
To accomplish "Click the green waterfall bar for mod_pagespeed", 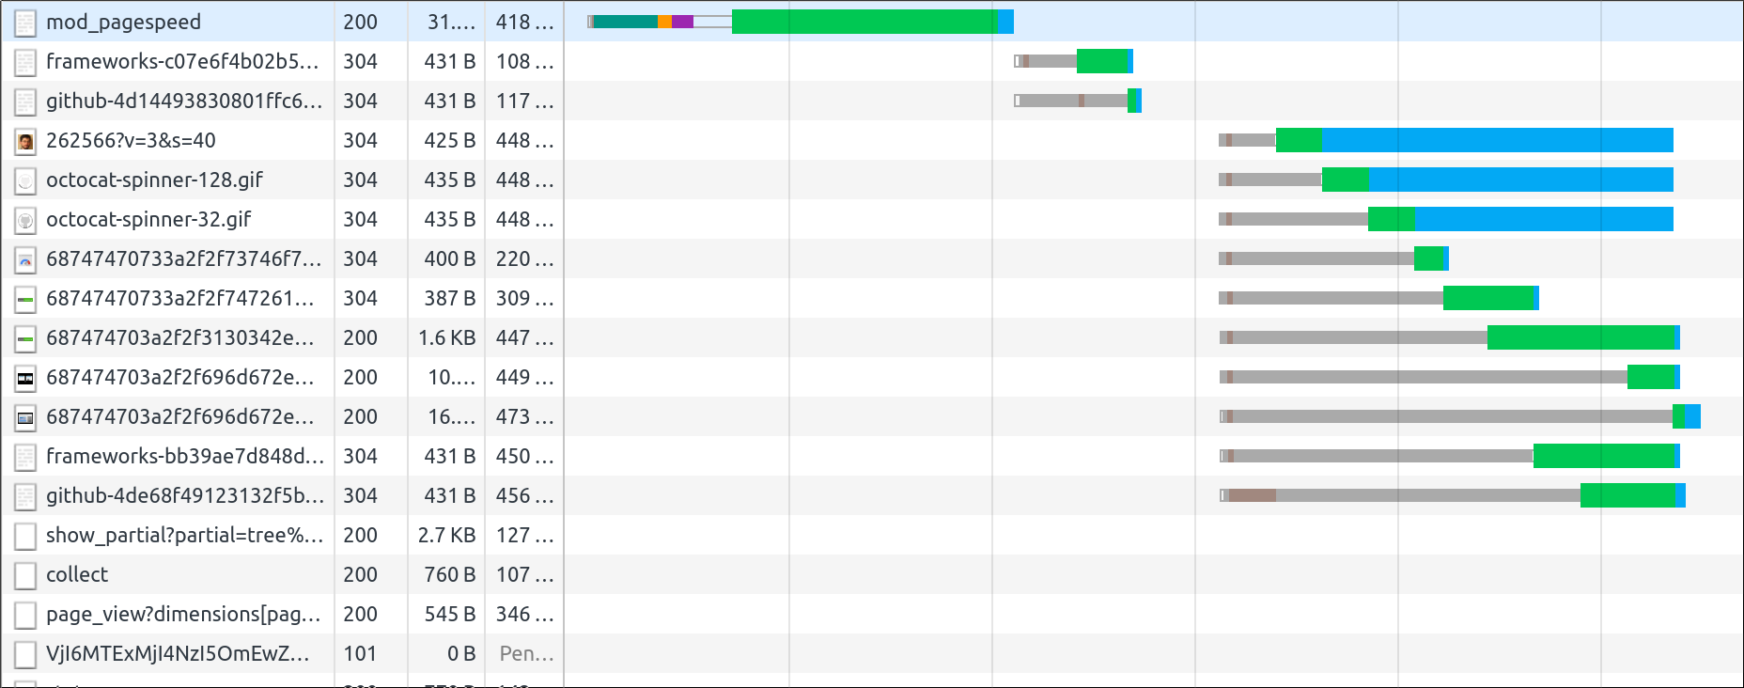I will coord(863,22).
